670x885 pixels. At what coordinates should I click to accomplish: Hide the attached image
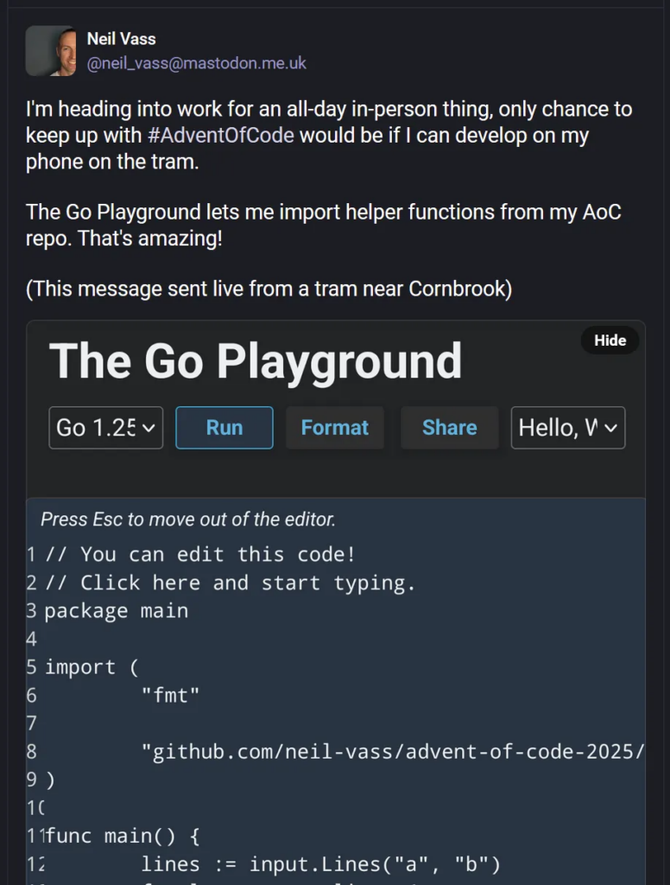610,341
